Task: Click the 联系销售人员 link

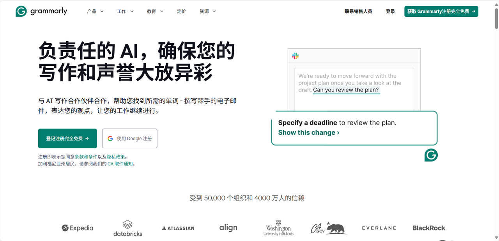Action: coord(359,11)
